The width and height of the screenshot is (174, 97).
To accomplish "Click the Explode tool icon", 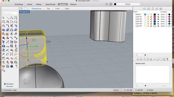I will [x=7, y=34].
